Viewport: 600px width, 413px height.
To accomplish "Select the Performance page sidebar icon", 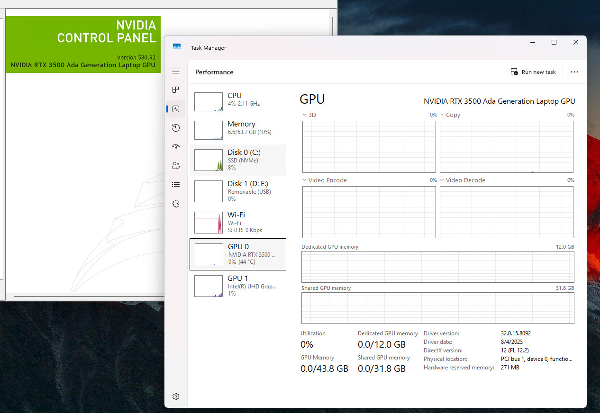I will coord(176,109).
